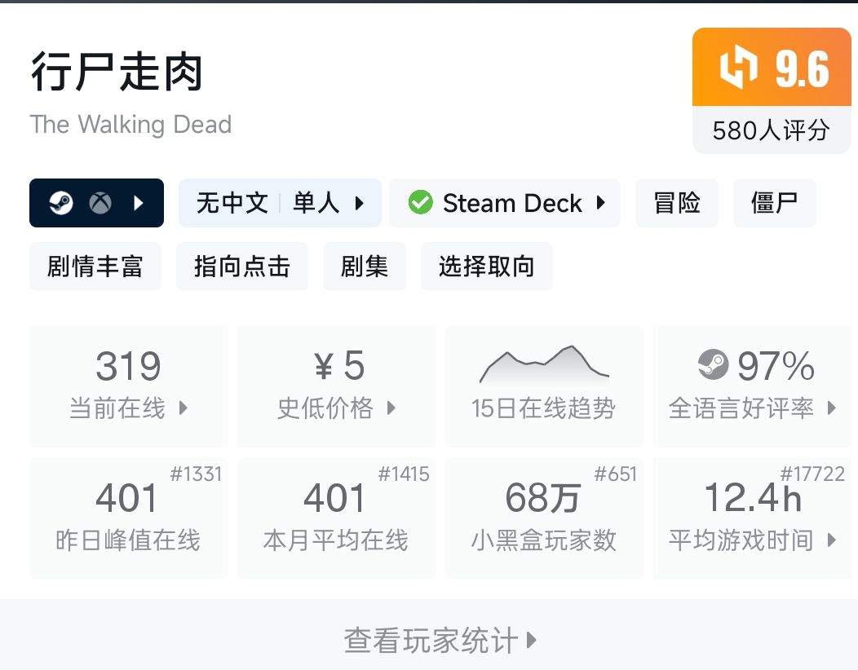Select the 指向点击 tag

pyautogui.click(x=241, y=267)
